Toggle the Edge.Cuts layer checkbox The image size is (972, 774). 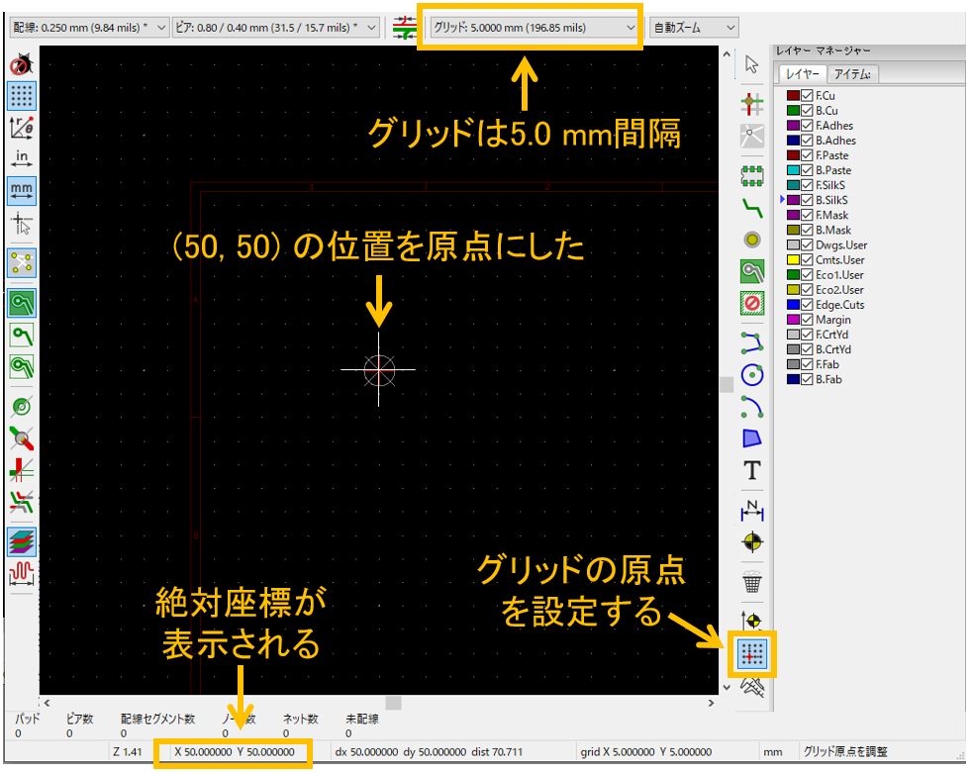pos(807,305)
